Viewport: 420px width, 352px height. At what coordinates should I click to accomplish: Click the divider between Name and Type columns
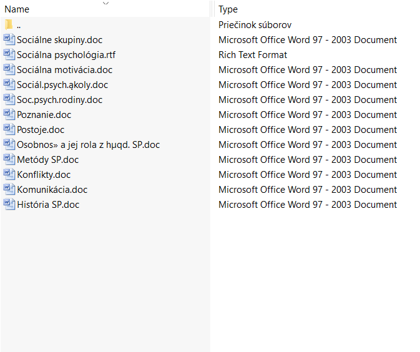click(212, 9)
